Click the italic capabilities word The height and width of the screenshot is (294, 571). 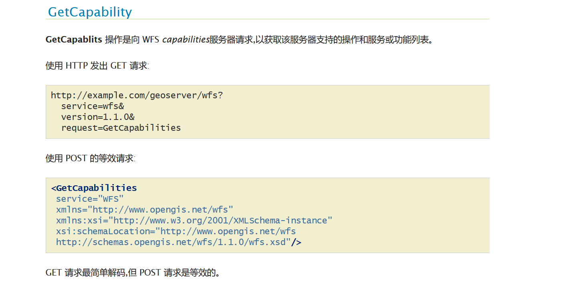[x=186, y=40]
